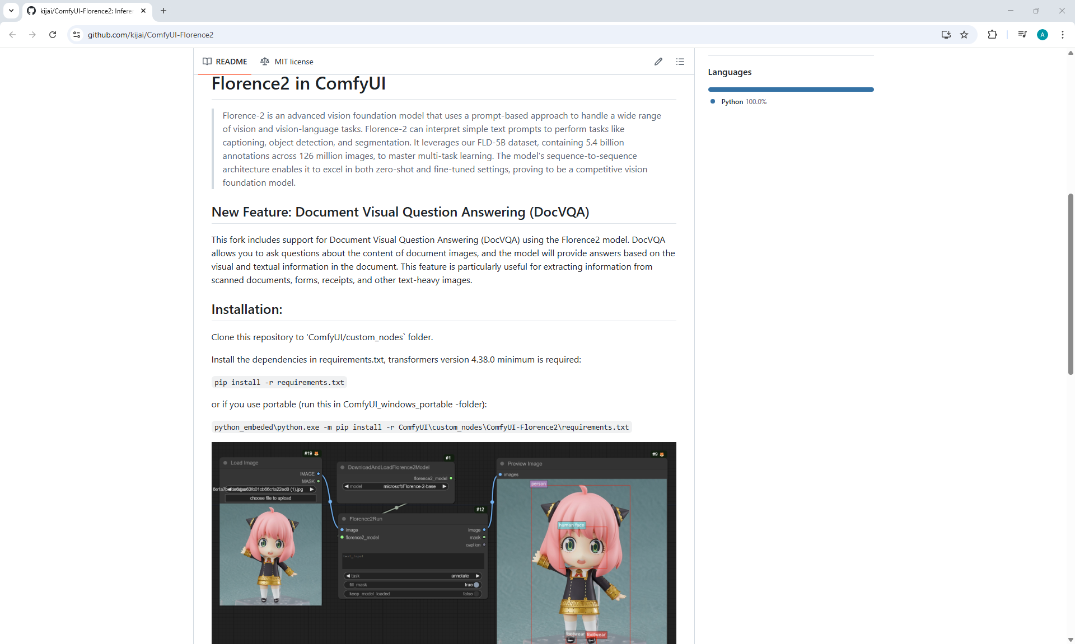Click the page vertical scrollbar thumb
Screen dimensions: 1075x644
tap(1070, 284)
